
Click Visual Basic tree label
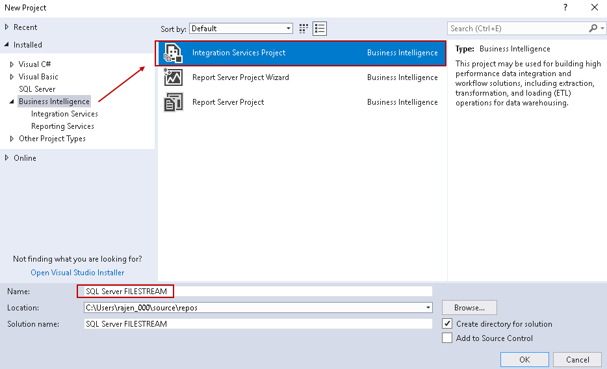click(x=38, y=77)
